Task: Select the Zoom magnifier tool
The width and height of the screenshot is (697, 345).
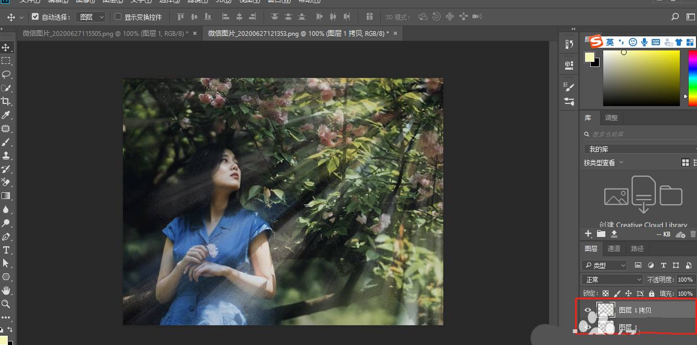Action: click(6, 304)
